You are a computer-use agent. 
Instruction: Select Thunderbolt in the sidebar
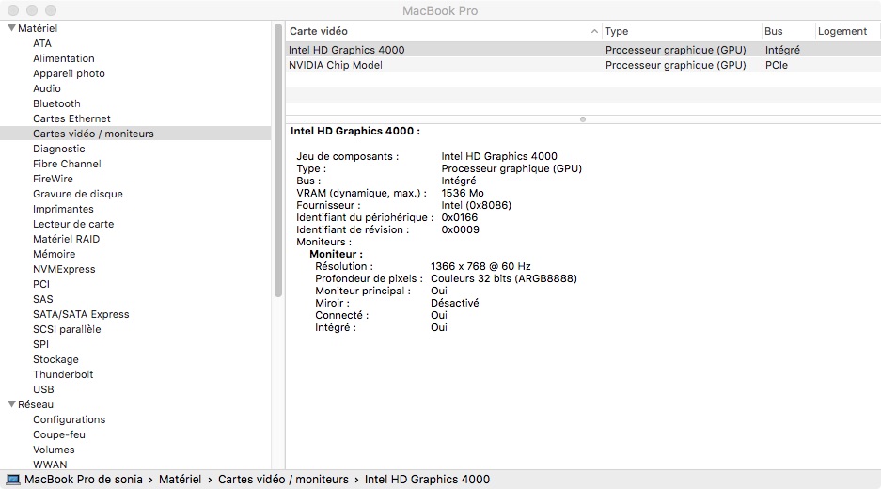(x=63, y=374)
